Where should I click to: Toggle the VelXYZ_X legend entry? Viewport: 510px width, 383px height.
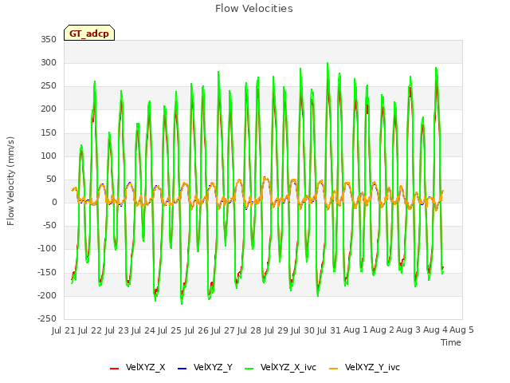pyautogui.click(x=138, y=367)
